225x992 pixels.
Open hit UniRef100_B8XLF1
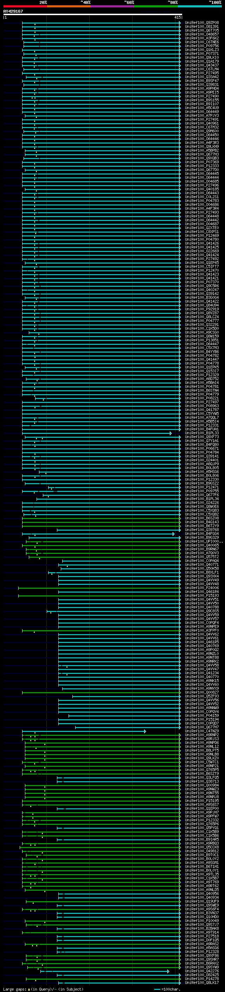[201, 572]
